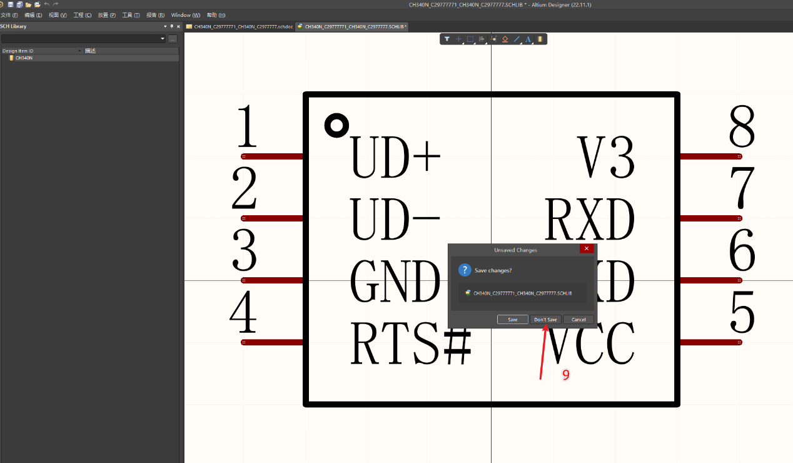793x463 pixels.
Task: Sort by Design Item ID column header
Action: click(42, 51)
